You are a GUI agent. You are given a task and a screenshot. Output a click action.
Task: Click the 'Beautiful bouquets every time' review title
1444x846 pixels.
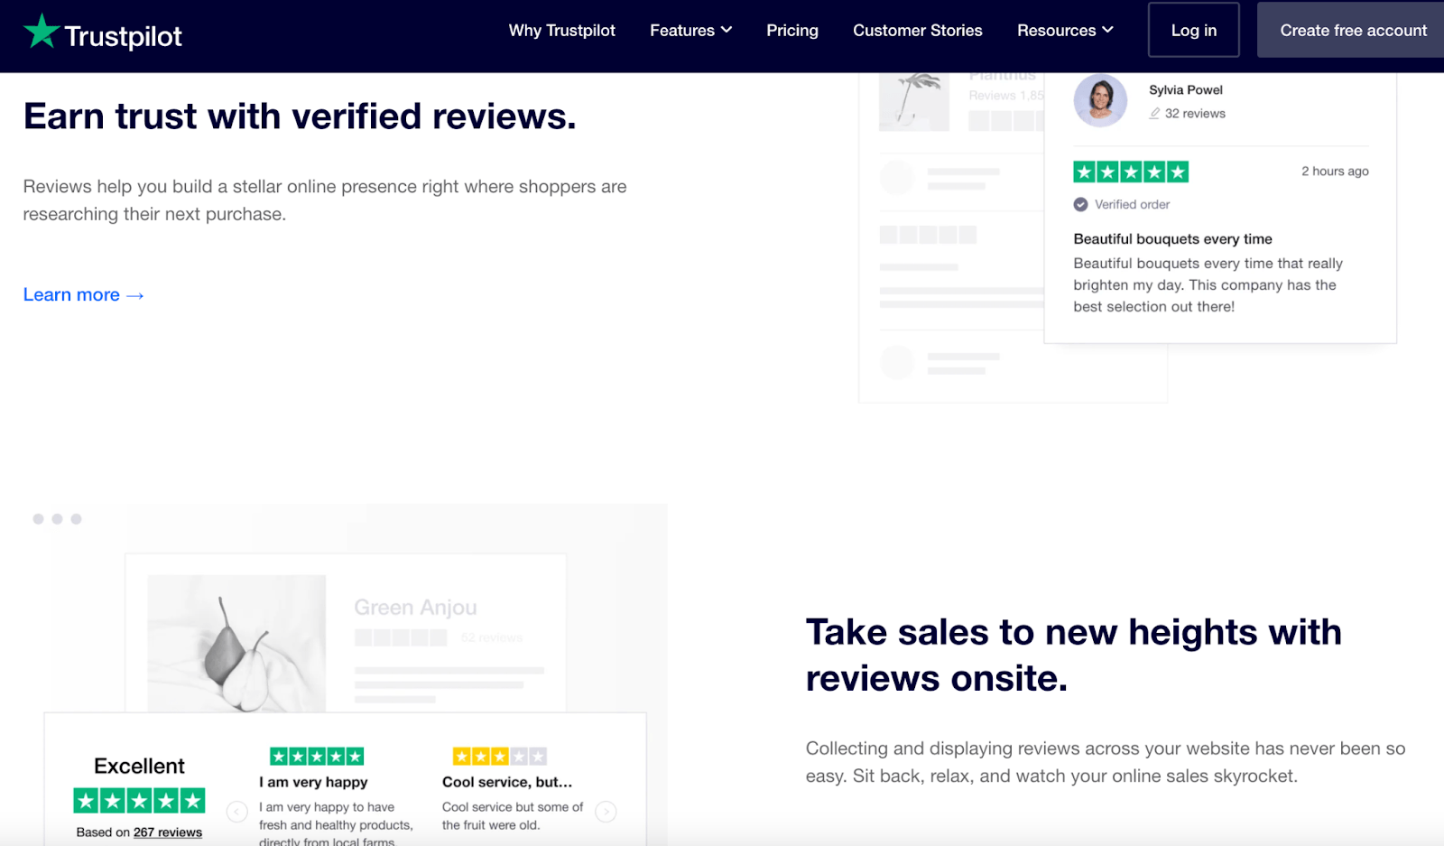[x=1172, y=239]
